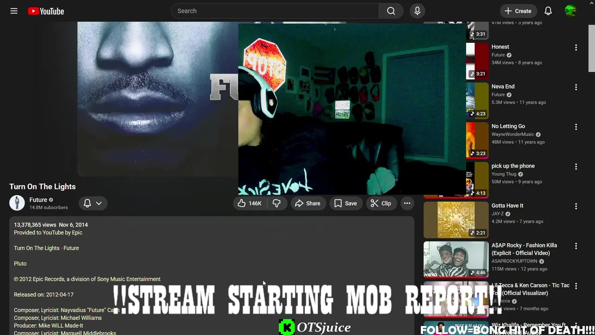Click Pluto album text in description
The width and height of the screenshot is (595, 335).
click(20, 263)
